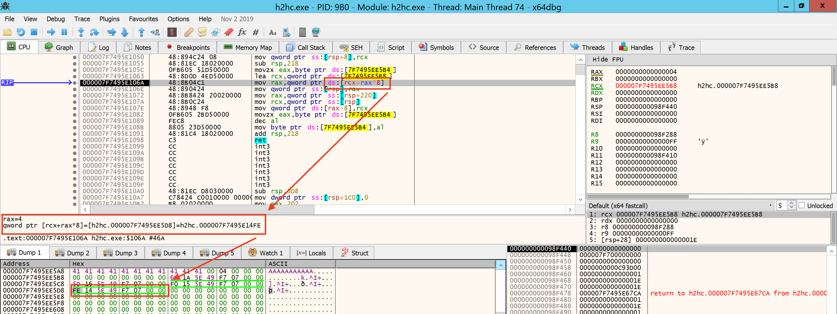Run to user code icon
This screenshot has height=314, width=837.
click(x=155, y=32)
